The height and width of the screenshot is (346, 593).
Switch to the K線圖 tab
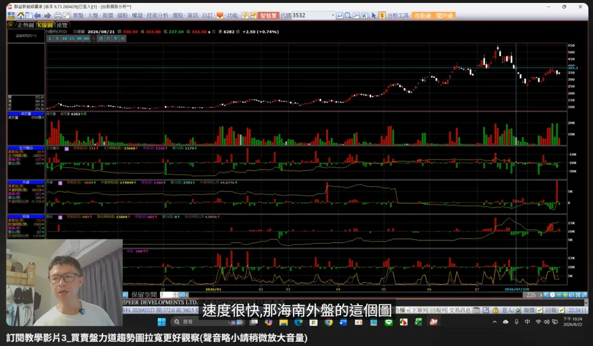click(x=45, y=25)
